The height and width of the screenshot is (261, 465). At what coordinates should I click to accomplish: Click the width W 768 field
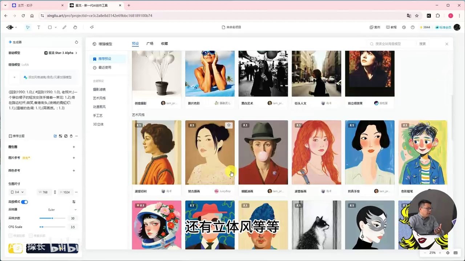(44, 192)
